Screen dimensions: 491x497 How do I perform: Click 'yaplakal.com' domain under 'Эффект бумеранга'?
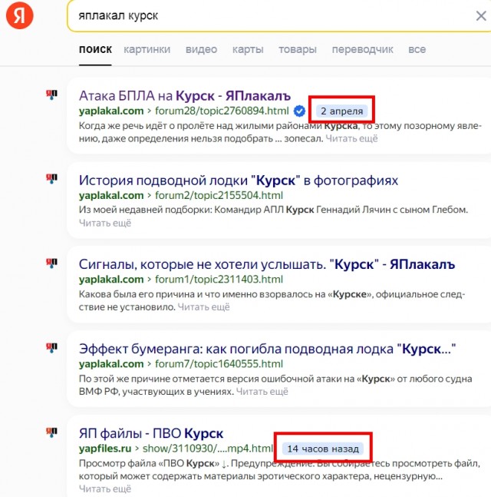pyautogui.click(x=111, y=364)
